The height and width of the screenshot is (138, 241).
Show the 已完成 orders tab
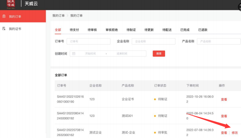185,30
